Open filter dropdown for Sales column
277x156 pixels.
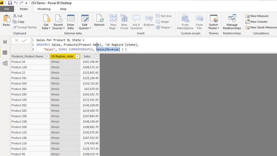[x=97, y=56]
